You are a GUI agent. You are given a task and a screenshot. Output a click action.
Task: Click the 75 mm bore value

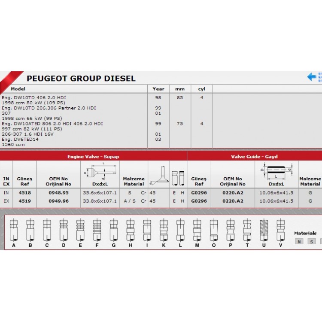click(x=180, y=124)
